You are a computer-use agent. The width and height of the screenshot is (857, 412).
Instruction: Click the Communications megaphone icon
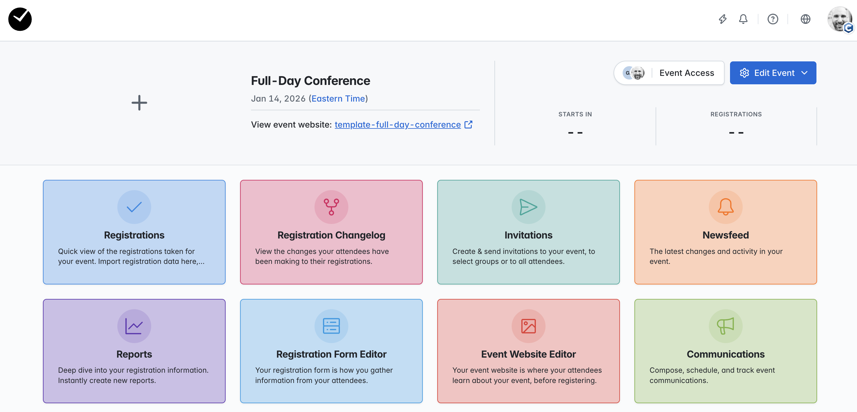pyautogui.click(x=725, y=326)
